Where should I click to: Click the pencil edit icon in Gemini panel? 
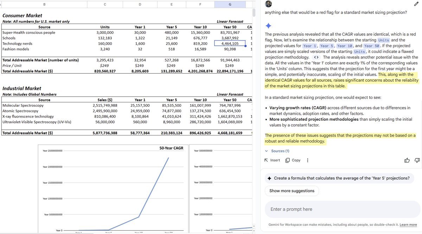click(416, 4)
